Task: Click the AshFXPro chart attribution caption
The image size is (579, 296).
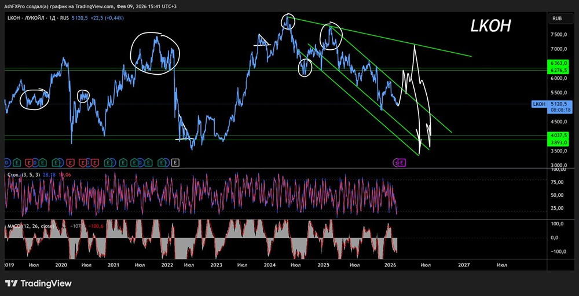Action: tap(91, 6)
